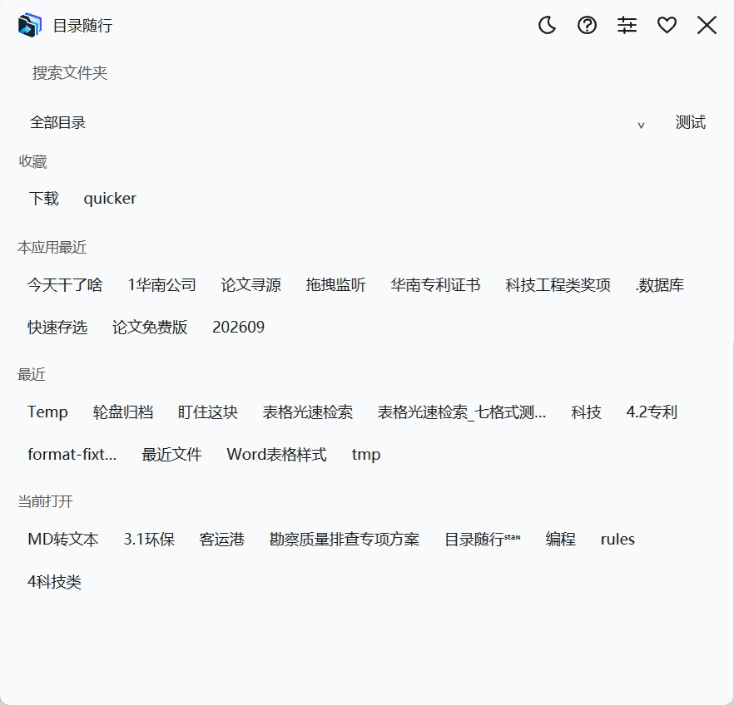Open the 快速存选 folder
This screenshot has height=705, width=734.
click(x=57, y=328)
